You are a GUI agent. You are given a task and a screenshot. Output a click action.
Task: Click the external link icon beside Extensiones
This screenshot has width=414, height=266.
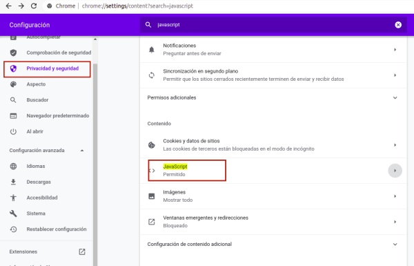(82, 251)
